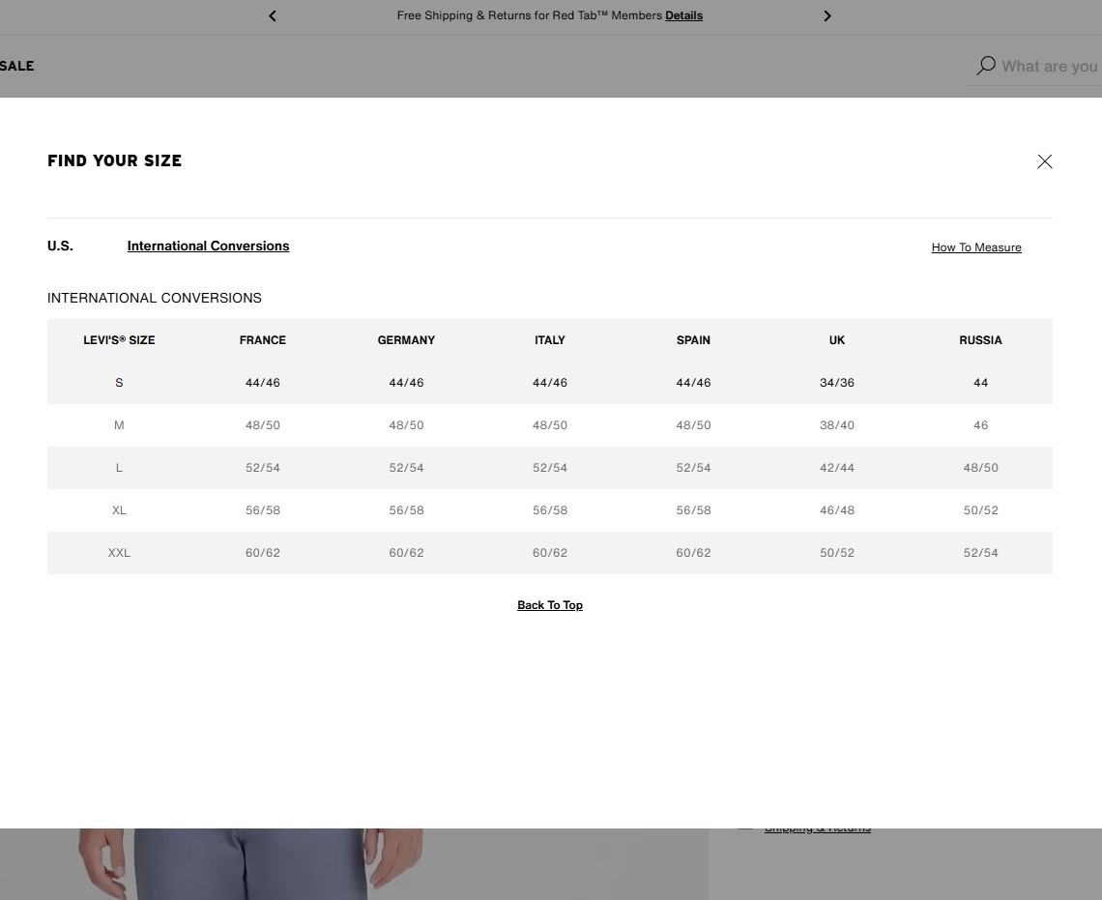The image size is (1102, 900).
Task: Click the GERMANY column header
Action: pos(406,340)
